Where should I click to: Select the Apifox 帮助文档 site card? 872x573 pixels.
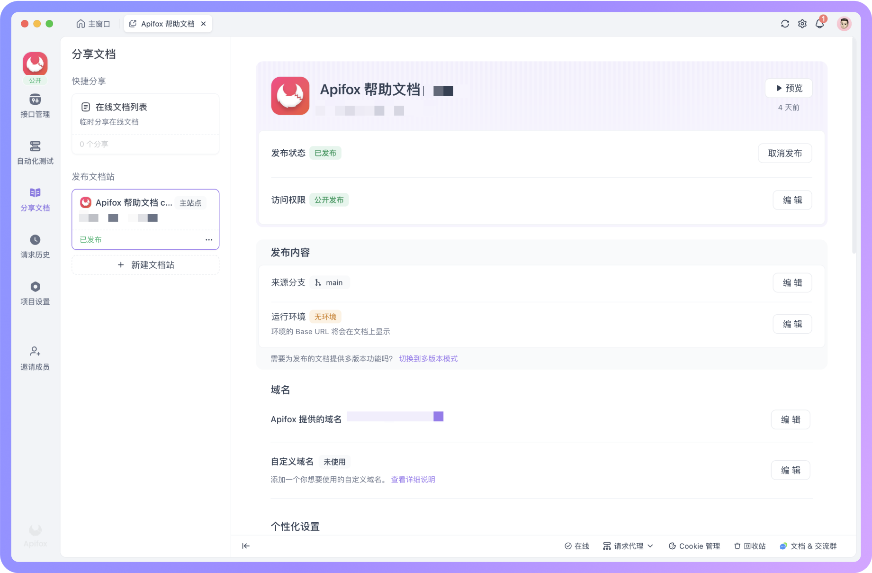[x=145, y=219]
